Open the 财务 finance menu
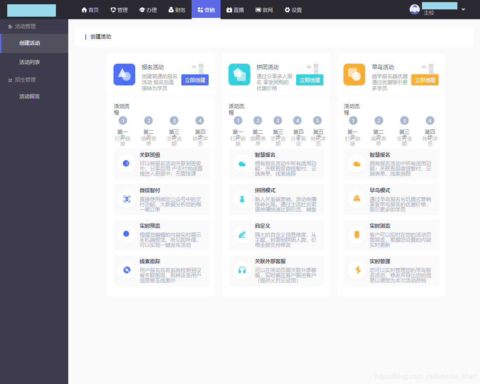Viewport: 480px width, 384px height. click(177, 10)
